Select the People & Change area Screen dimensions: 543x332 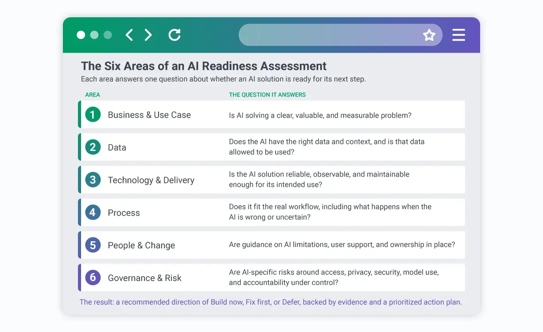point(141,245)
